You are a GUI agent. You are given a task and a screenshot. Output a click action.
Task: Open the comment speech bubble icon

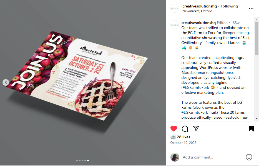185,129
